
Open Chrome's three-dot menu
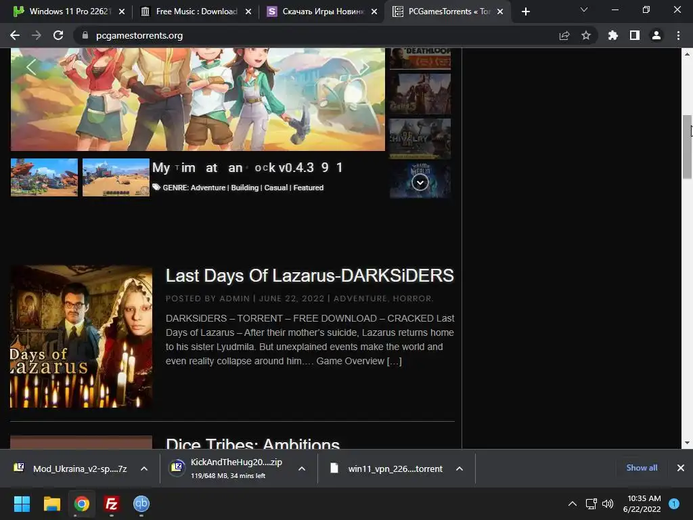678,35
